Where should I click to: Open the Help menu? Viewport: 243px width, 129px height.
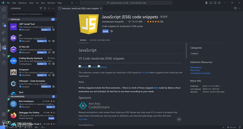[60, 3]
